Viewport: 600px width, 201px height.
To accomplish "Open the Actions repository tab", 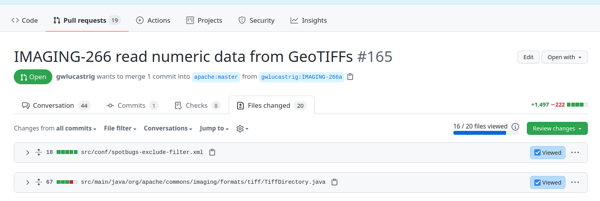I will (153, 20).
